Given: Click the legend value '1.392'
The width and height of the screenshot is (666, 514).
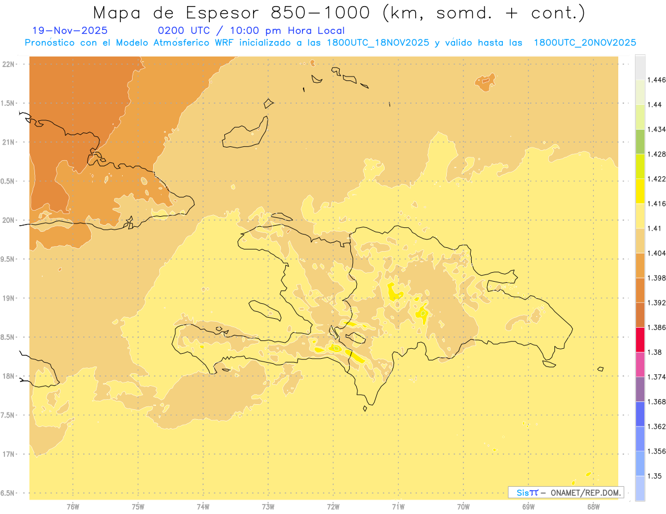Looking at the screenshot, I should pyautogui.click(x=657, y=303).
